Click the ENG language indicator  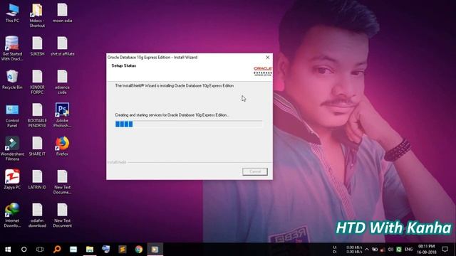click(408, 250)
